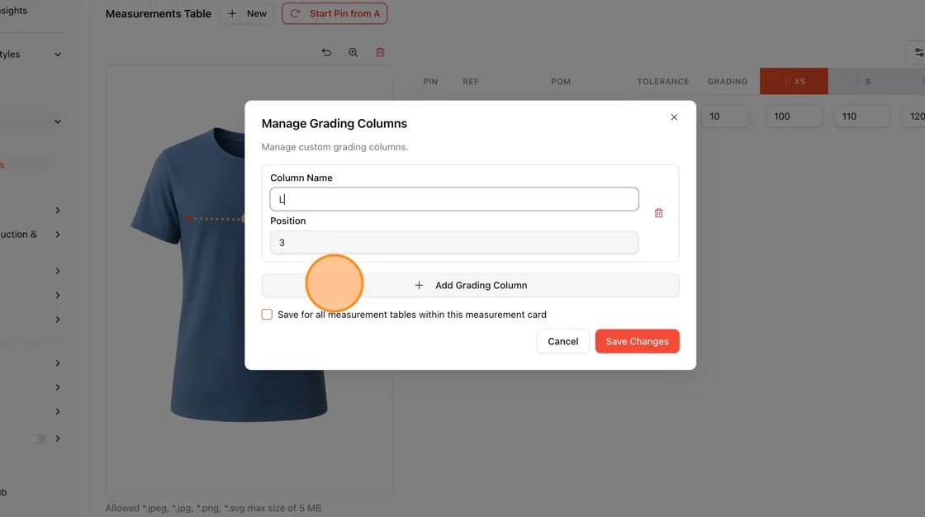Select the S size column header

[862, 82]
